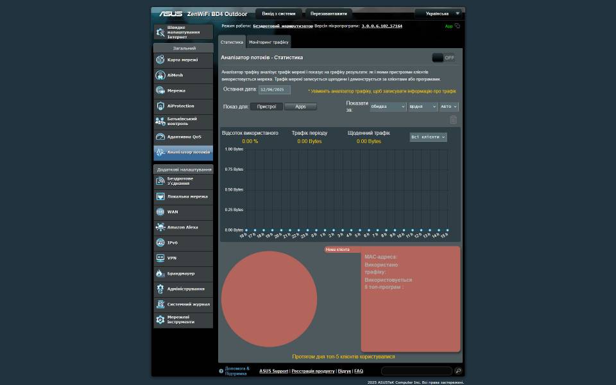
Task: Toggle the traffic analyzer OFF switch
Action: pyautogui.click(x=443, y=58)
